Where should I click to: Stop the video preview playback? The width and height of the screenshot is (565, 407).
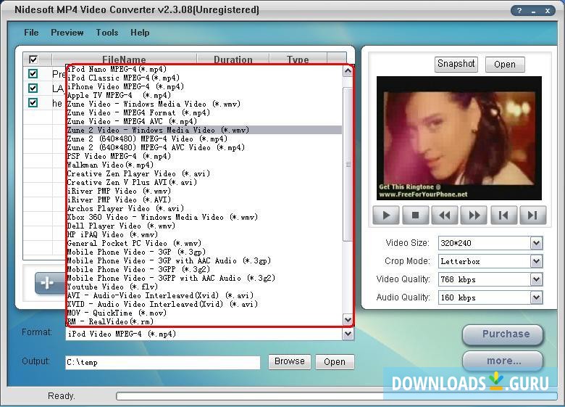click(x=416, y=215)
